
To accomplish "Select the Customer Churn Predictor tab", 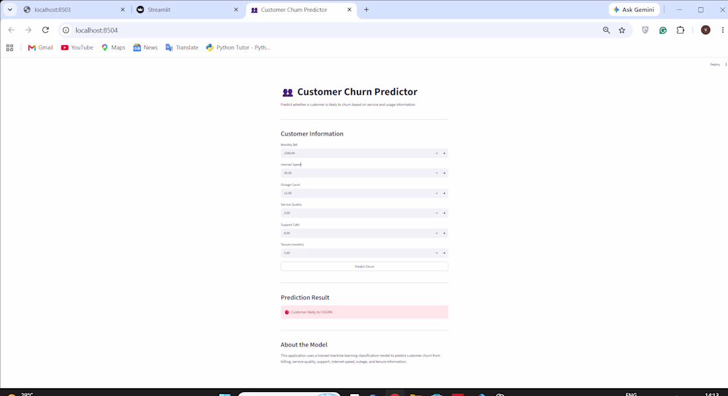I will click(301, 10).
